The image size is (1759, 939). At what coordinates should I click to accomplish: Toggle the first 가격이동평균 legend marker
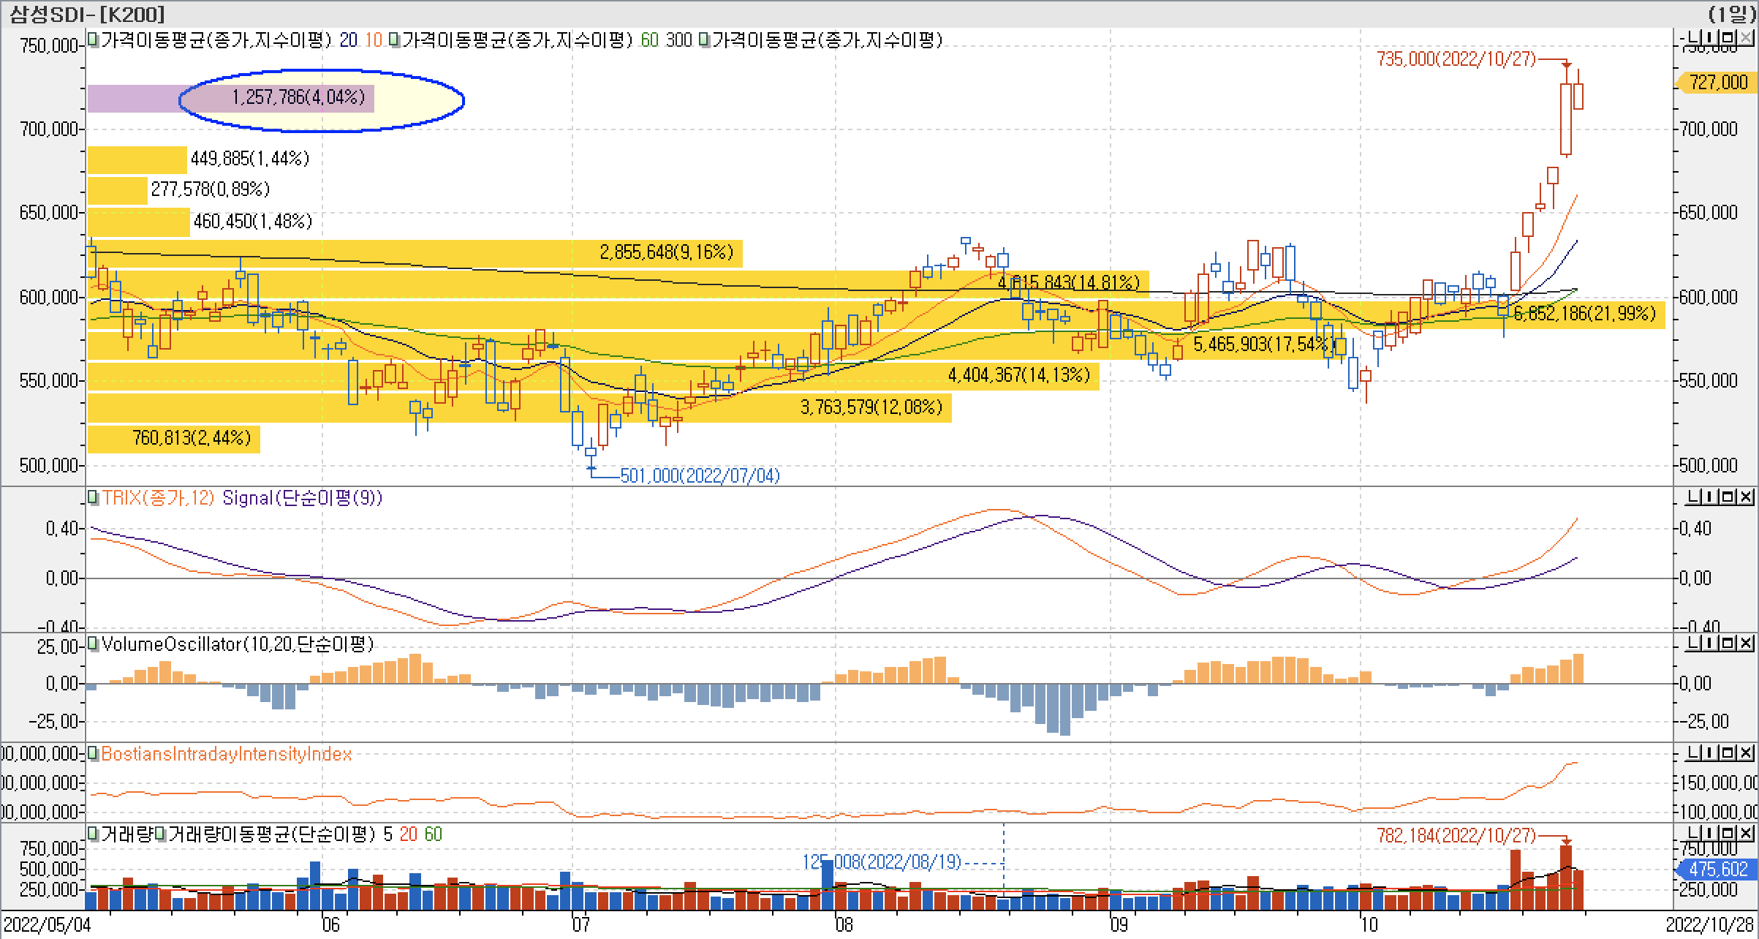[93, 40]
